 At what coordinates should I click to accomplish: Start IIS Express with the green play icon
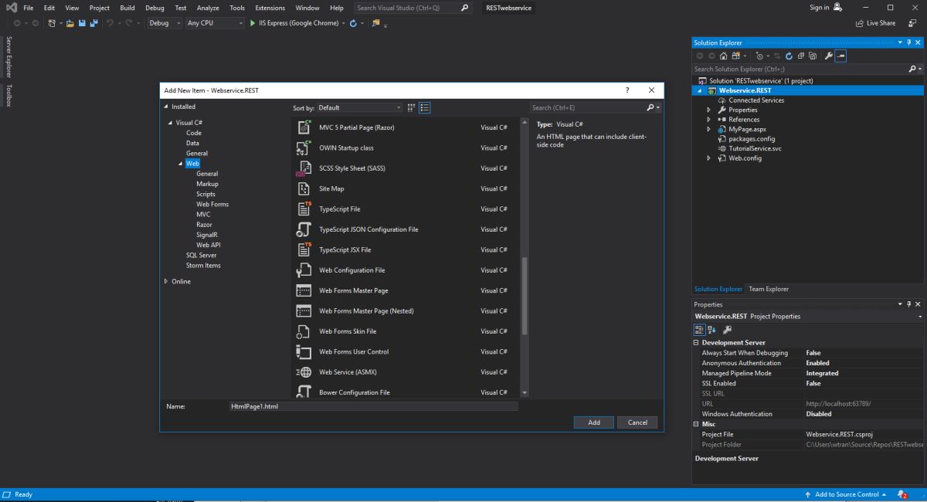(253, 23)
